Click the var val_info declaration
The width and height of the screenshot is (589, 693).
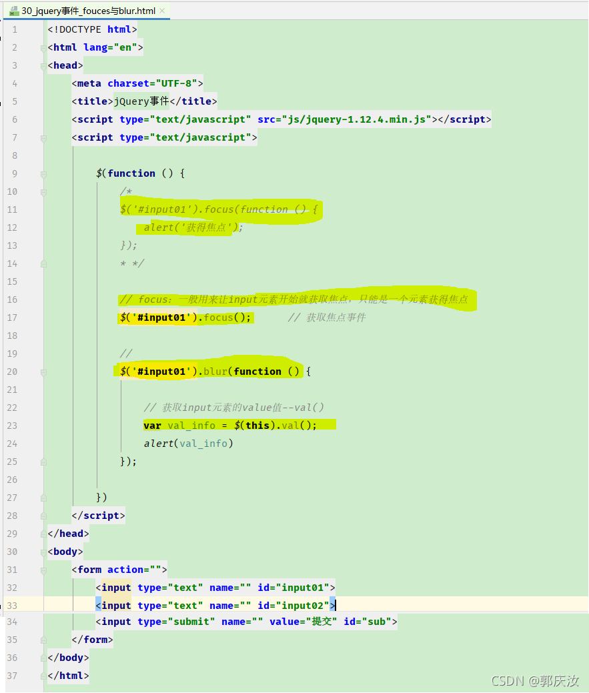coord(230,426)
